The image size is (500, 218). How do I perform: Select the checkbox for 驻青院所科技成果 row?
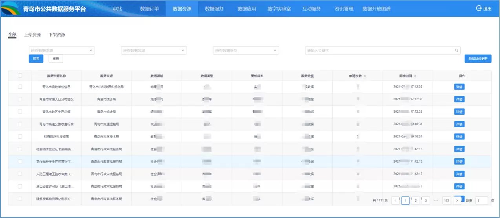tap(20, 136)
